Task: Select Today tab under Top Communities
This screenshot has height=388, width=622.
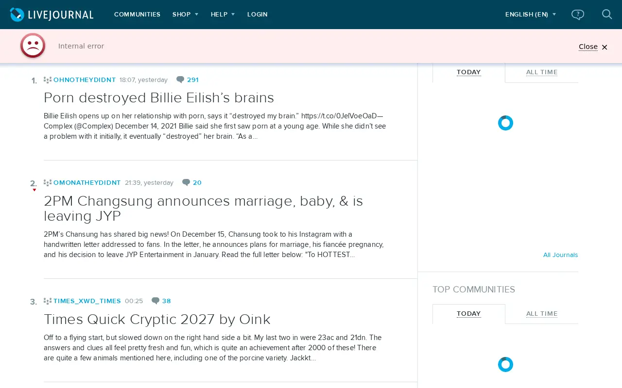Action: pyautogui.click(x=469, y=314)
